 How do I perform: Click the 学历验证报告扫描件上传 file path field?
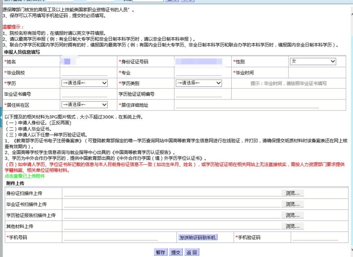click(172, 215)
